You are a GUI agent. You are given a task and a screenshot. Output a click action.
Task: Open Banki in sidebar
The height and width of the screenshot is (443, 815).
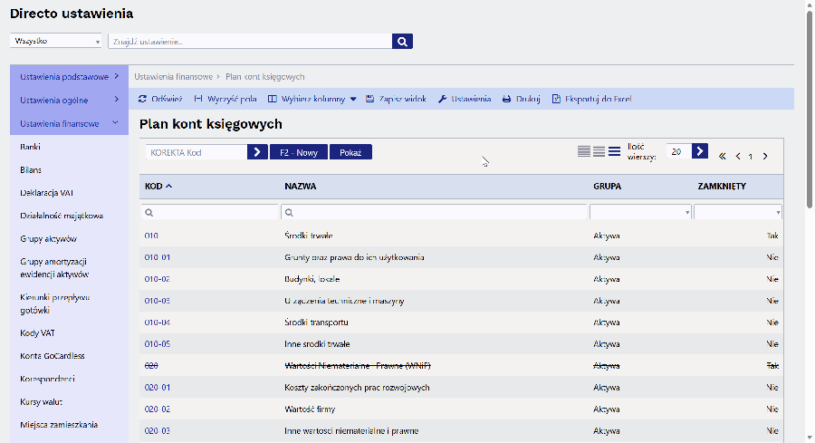pyautogui.click(x=30, y=147)
